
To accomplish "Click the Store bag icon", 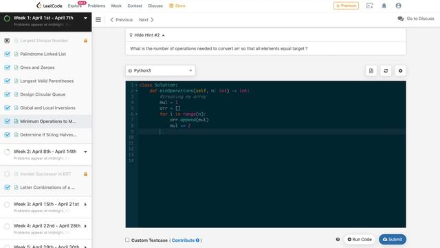I will pos(171,6).
